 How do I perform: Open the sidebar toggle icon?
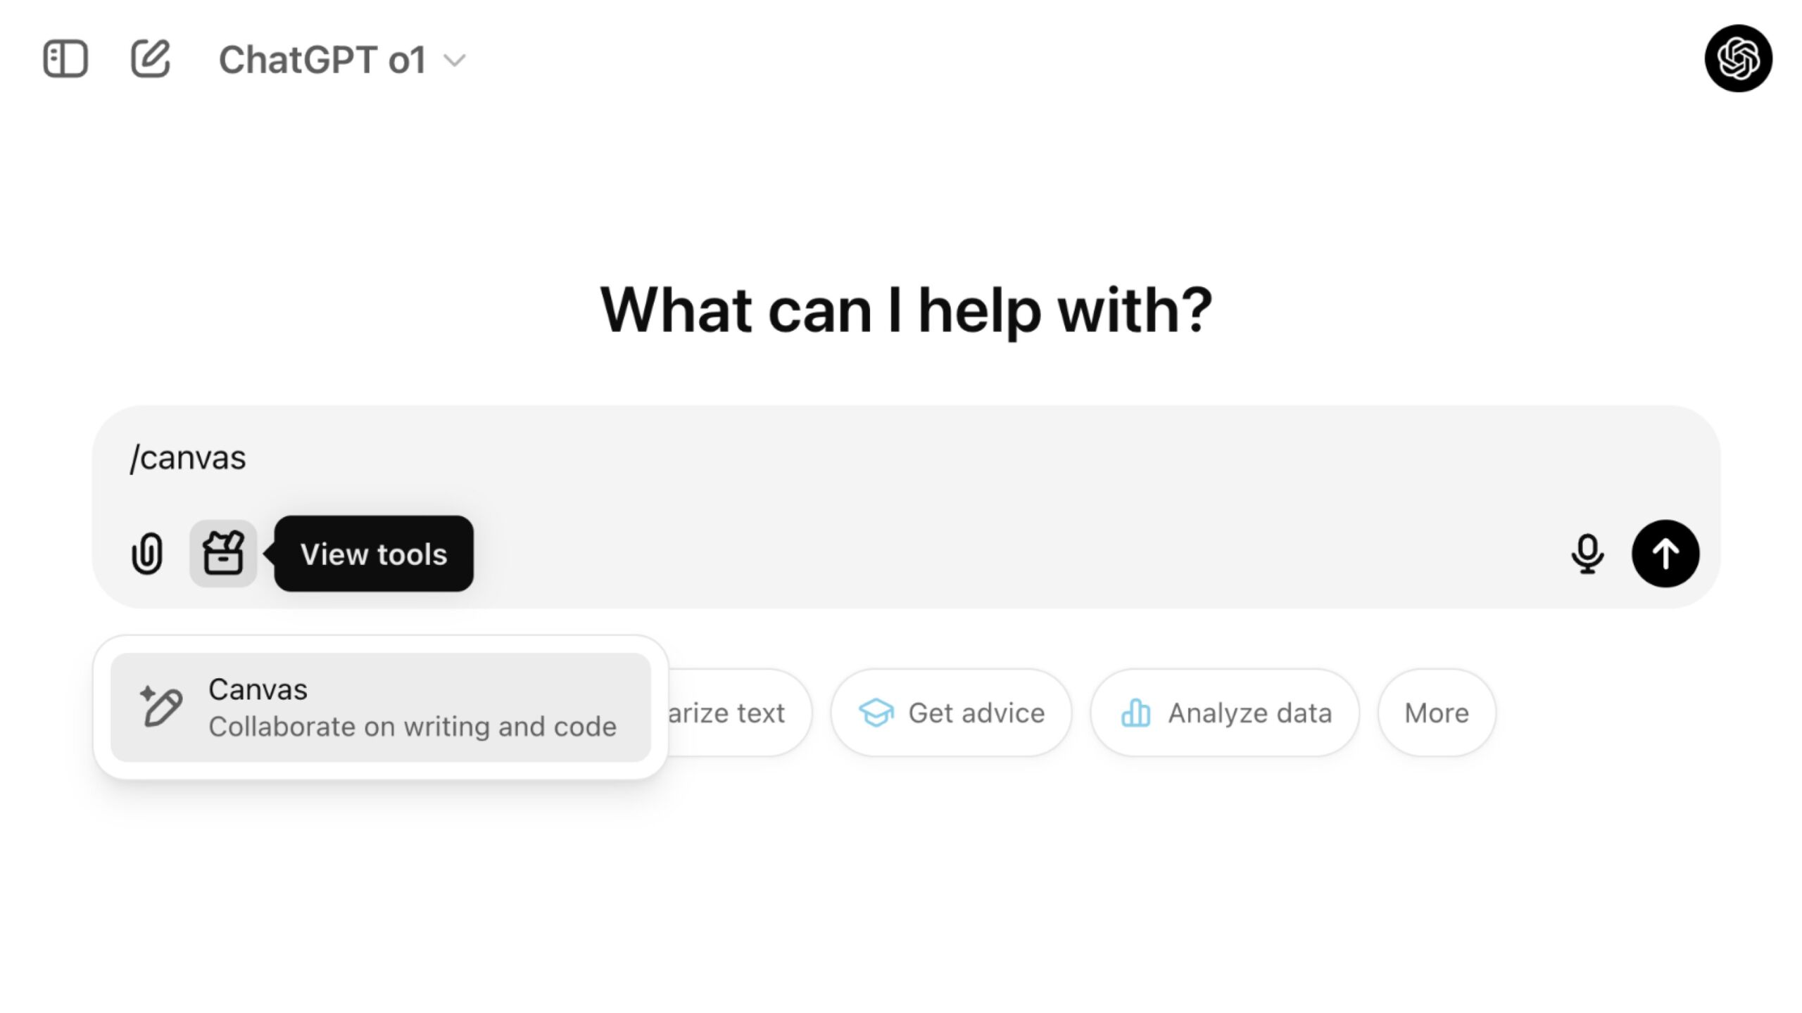pyautogui.click(x=66, y=59)
